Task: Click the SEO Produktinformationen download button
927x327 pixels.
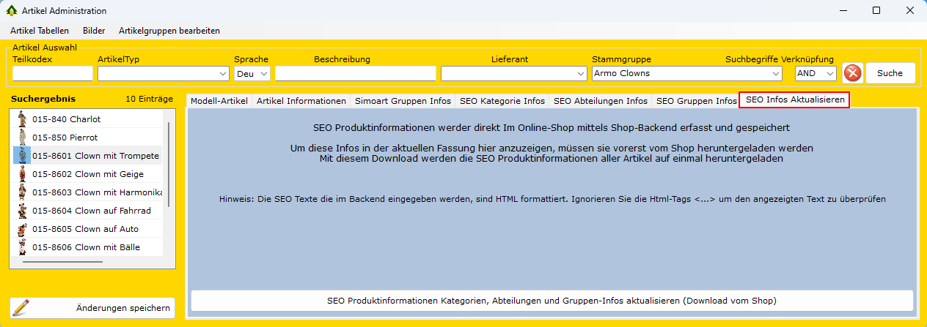Action: (x=552, y=301)
